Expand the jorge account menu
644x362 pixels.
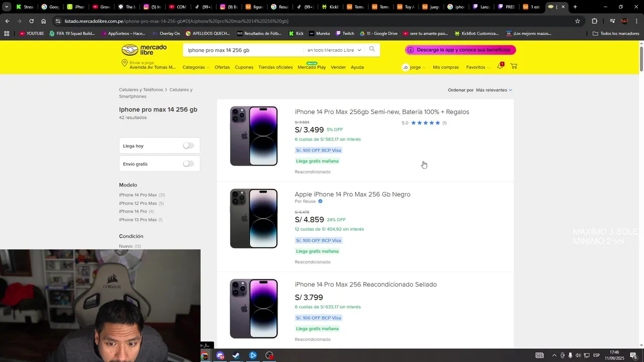tap(418, 67)
